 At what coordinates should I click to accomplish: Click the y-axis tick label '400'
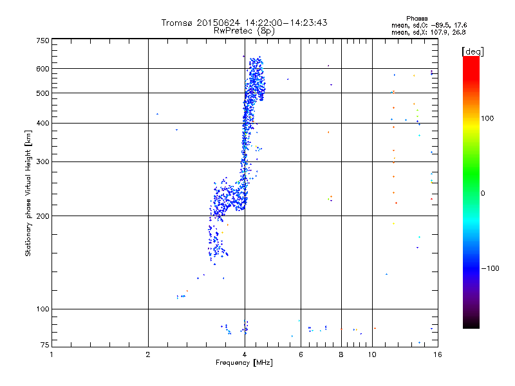click(x=42, y=123)
